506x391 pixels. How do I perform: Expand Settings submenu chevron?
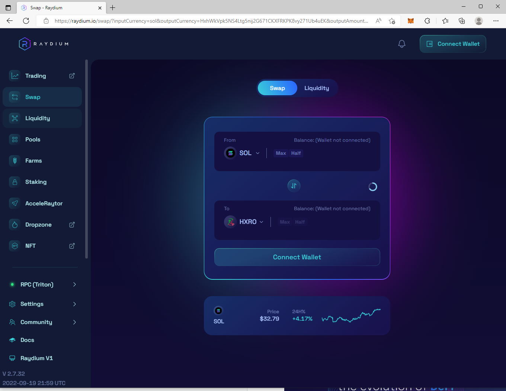click(74, 304)
